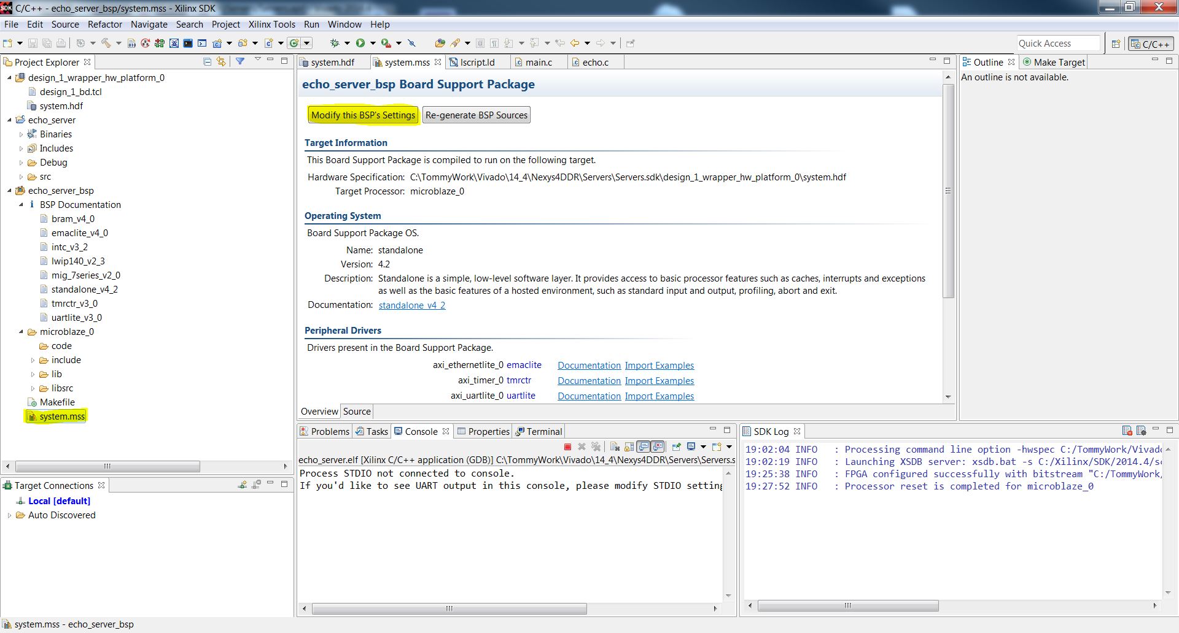Screen dimensions: 1179x633
Task: Click the Open Console icon
Action: click(716, 447)
